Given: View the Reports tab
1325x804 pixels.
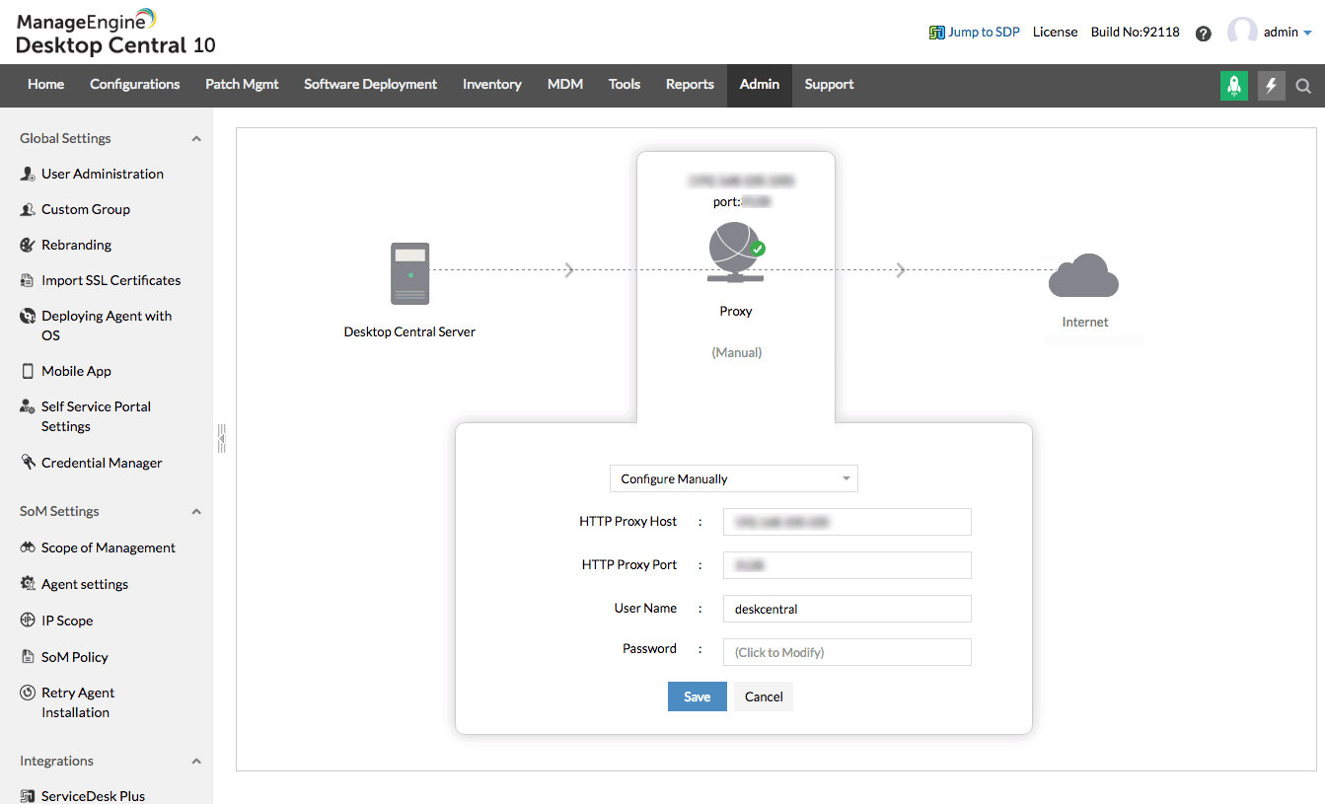Looking at the screenshot, I should (690, 85).
